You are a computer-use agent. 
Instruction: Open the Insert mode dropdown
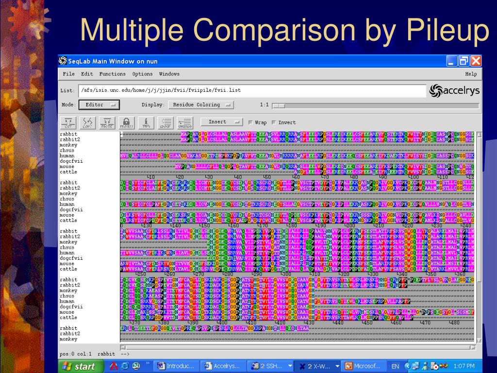point(221,122)
